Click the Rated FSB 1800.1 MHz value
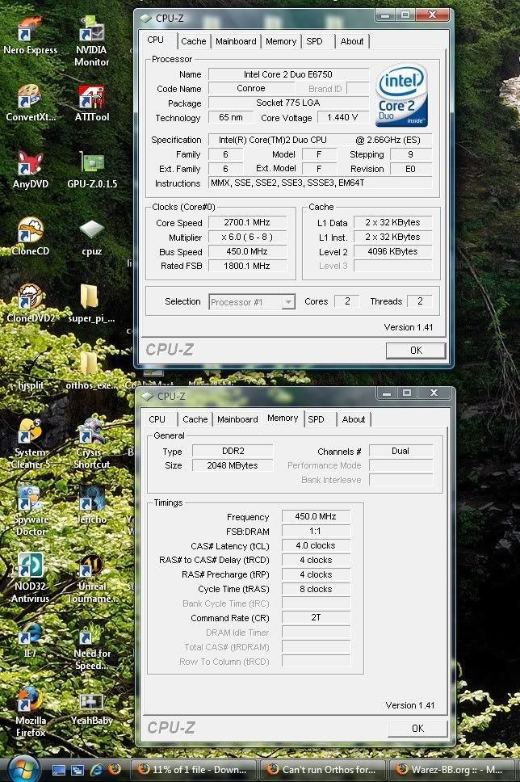This screenshot has width=520, height=782. [x=247, y=266]
